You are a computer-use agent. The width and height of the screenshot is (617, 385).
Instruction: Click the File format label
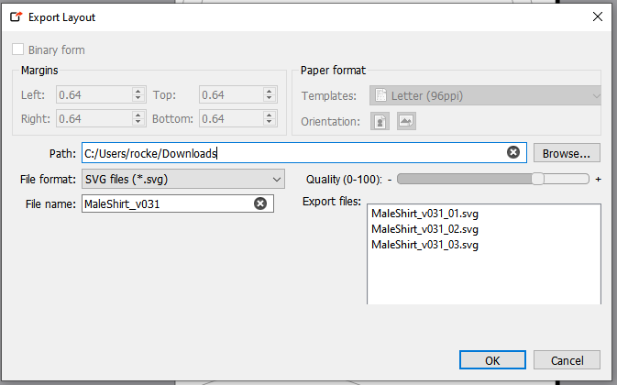[48, 180]
